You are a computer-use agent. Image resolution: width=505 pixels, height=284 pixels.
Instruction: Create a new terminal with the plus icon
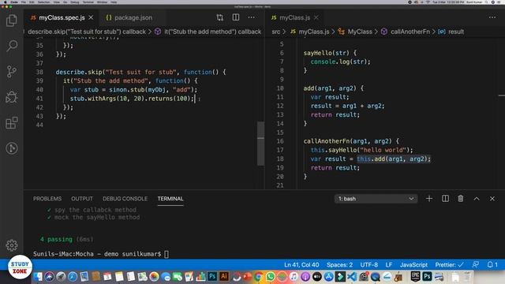click(x=429, y=199)
